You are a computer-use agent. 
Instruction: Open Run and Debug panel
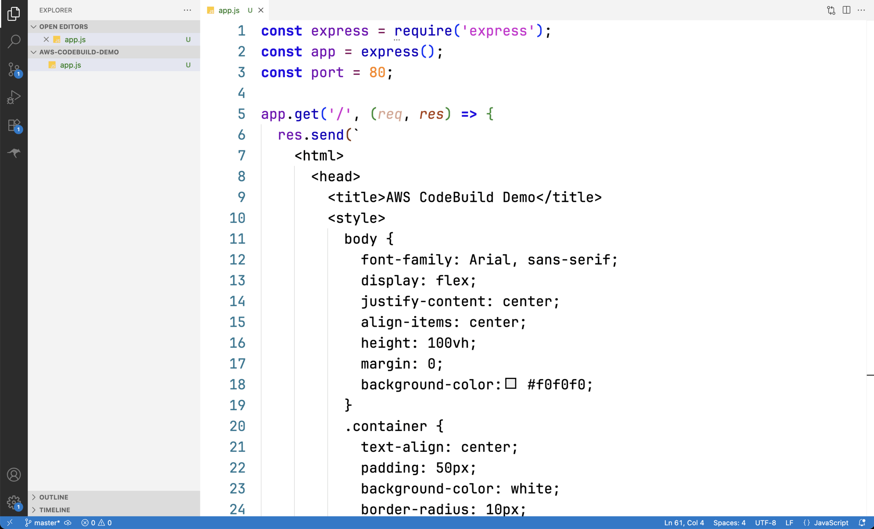tap(14, 97)
